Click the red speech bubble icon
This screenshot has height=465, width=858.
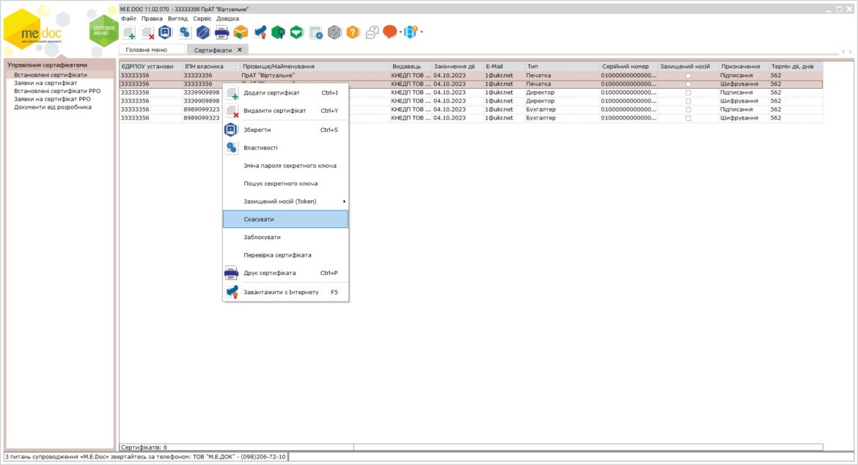point(389,32)
